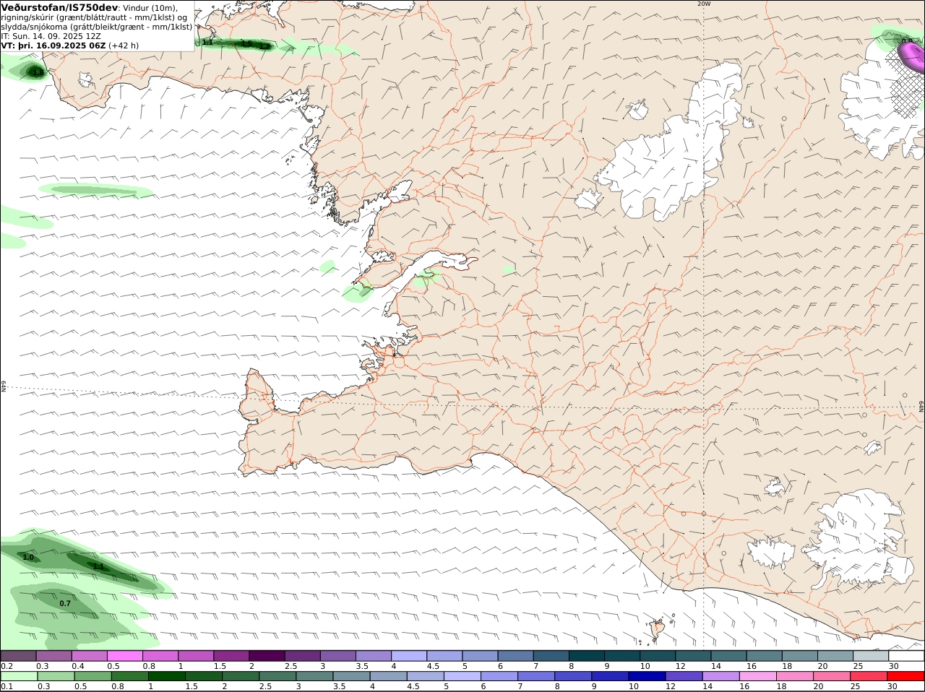Click the 1.0 precipitation value on the map
Image resolution: width=925 pixels, height=692 pixels.
tap(28, 557)
